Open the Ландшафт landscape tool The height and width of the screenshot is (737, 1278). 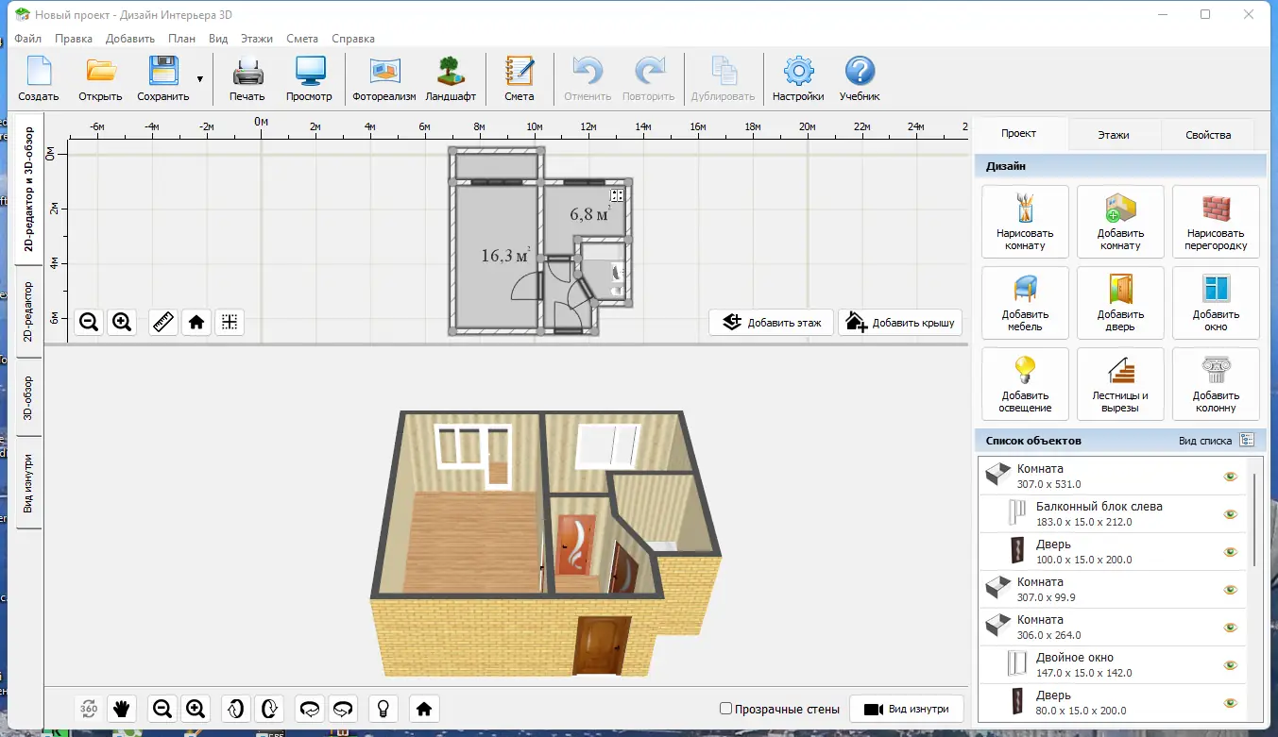click(x=451, y=79)
